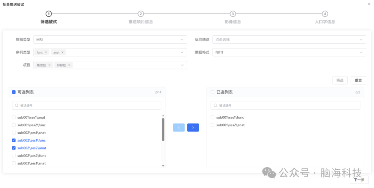Click the 批量推送被试 dialog title
This screenshot has height=188, width=374.
click(x=14, y=5)
